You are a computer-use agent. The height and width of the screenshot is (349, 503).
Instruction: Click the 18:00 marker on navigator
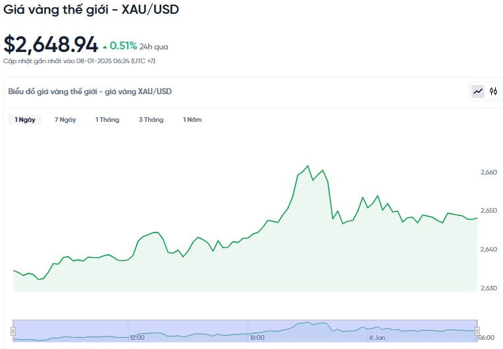257,337
